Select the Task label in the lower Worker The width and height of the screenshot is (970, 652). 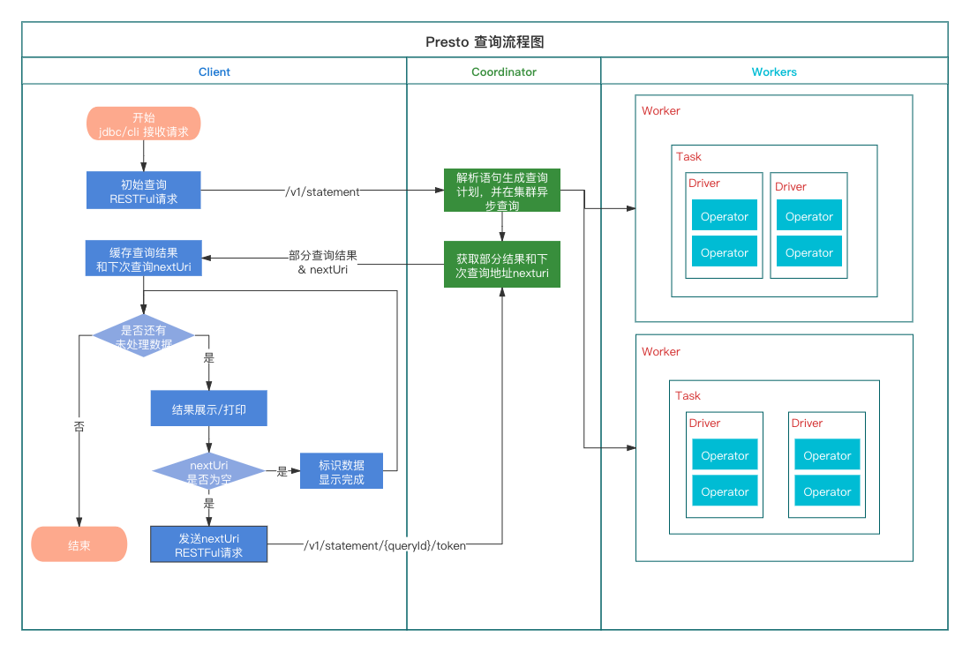point(688,395)
